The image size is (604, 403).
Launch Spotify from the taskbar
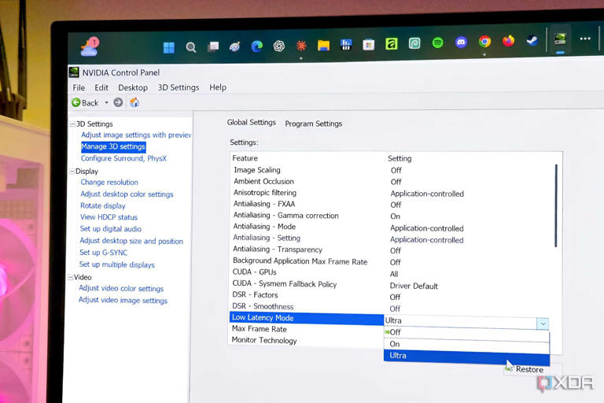pyautogui.click(x=437, y=43)
